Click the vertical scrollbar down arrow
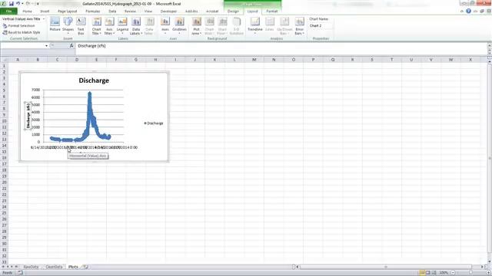492x276 pixels. point(490,262)
